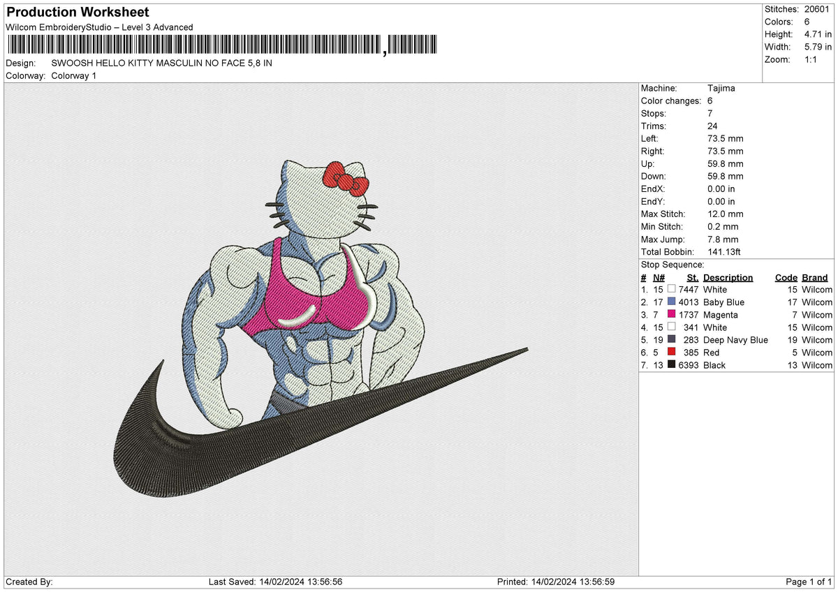The image size is (838, 592).
Task: Select the "Production Worksheet" title
Action: (78, 13)
